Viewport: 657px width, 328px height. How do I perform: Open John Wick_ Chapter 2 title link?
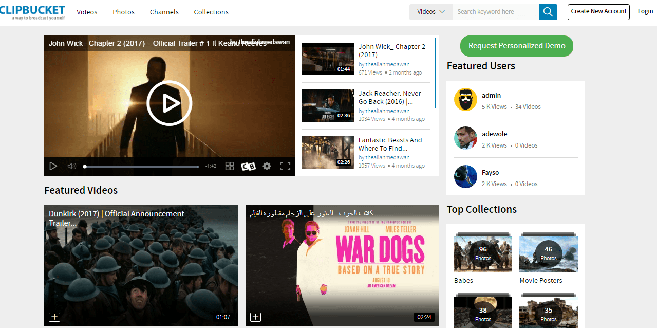[392, 50]
